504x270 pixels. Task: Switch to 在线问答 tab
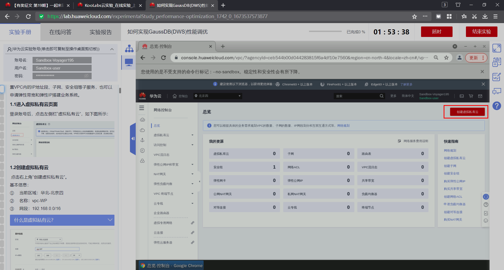pyautogui.click(x=60, y=32)
